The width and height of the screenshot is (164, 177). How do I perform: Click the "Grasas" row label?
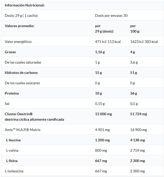(x=10, y=52)
